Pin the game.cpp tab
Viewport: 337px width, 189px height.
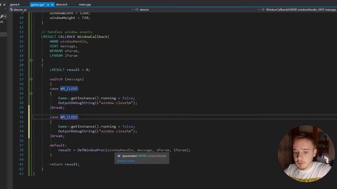point(48,5)
